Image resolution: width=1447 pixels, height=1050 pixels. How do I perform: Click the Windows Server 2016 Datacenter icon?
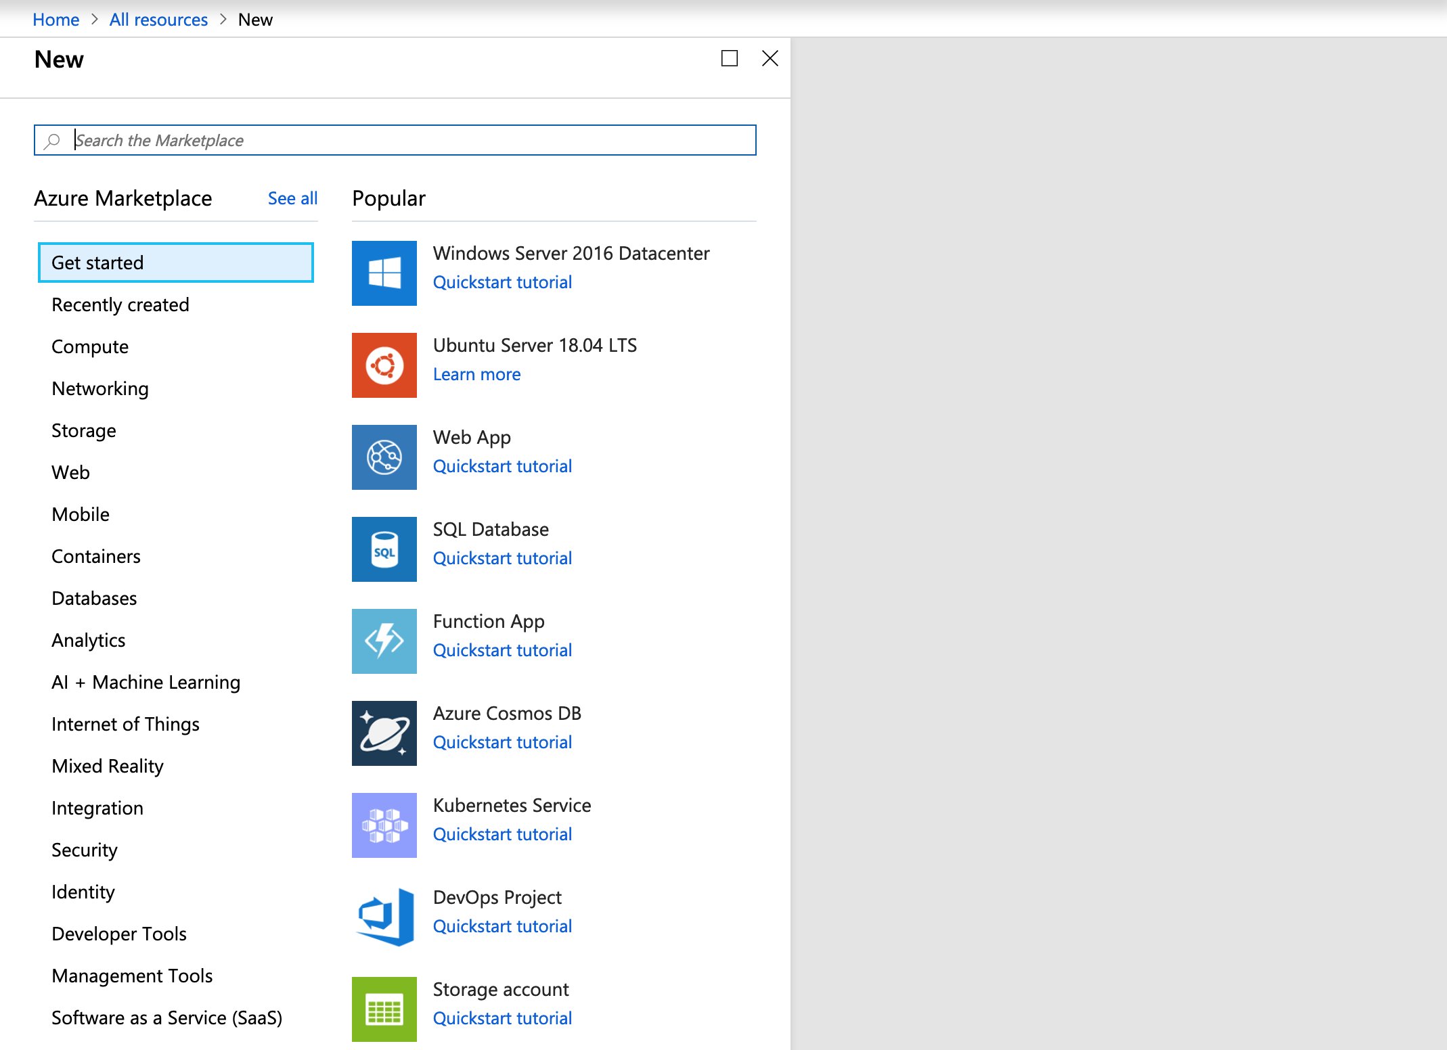pyautogui.click(x=384, y=273)
